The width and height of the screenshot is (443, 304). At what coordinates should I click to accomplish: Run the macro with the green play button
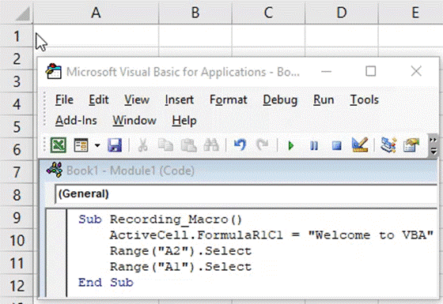(291, 146)
